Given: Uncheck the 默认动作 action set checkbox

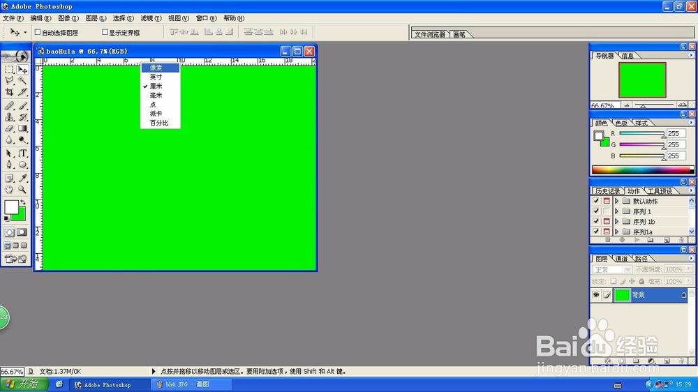Looking at the screenshot, I should [x=596, y=201].
